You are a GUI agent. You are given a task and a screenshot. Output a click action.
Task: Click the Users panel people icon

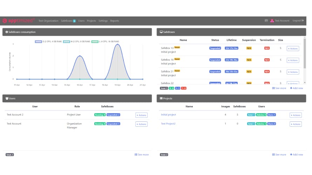(x=7, y=98)
